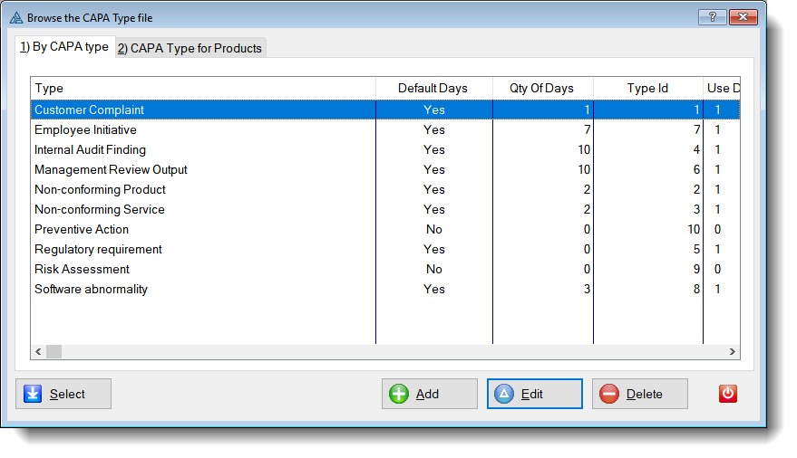Click the red power exit icon

tap(728, 394)
